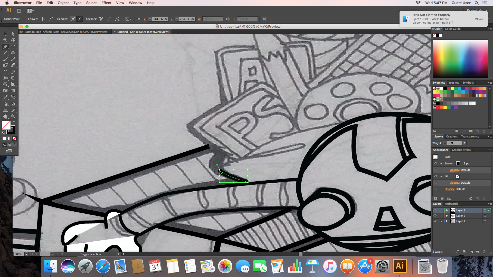Open Stroke Weight dropdown arrow
This screenshot has height=277, width=493.
464,143
